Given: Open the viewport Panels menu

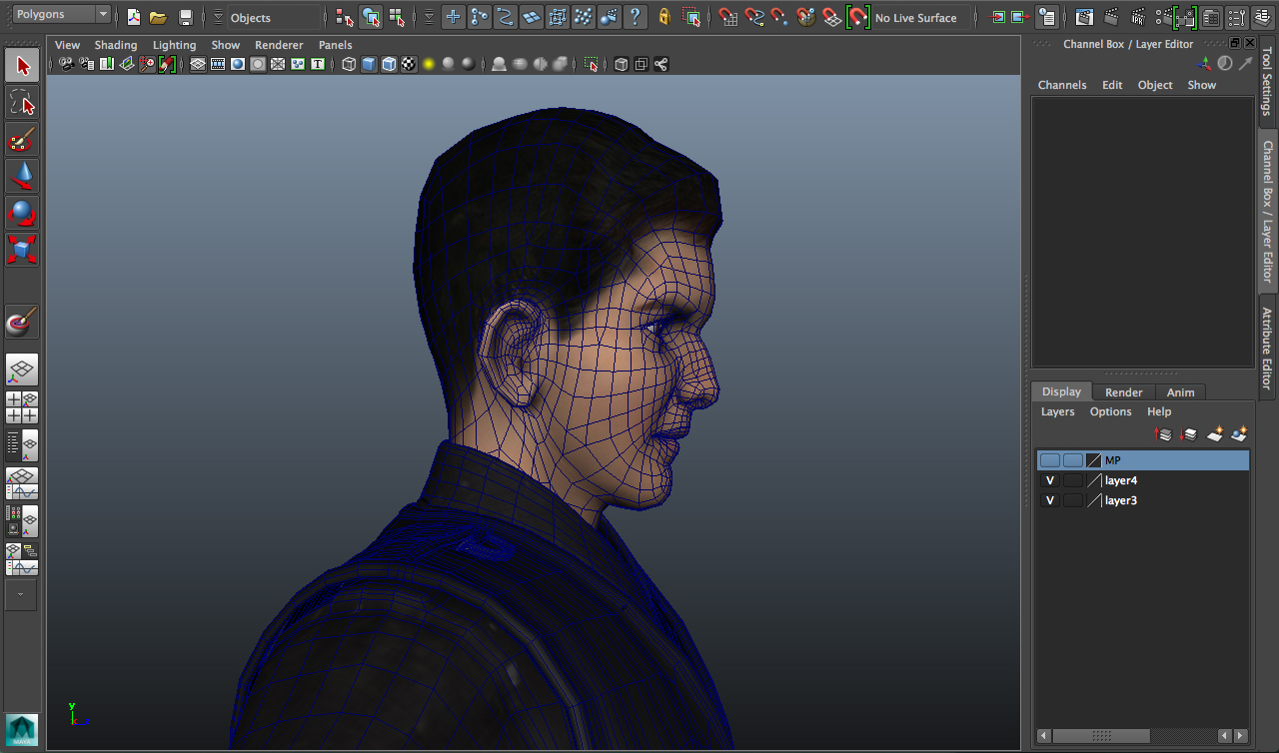Looking at the screenshot, I should click(x=336, y=45).
